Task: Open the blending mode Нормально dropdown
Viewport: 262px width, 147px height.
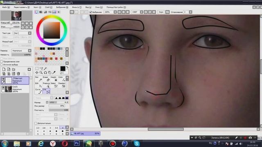Action: (22, 51)
